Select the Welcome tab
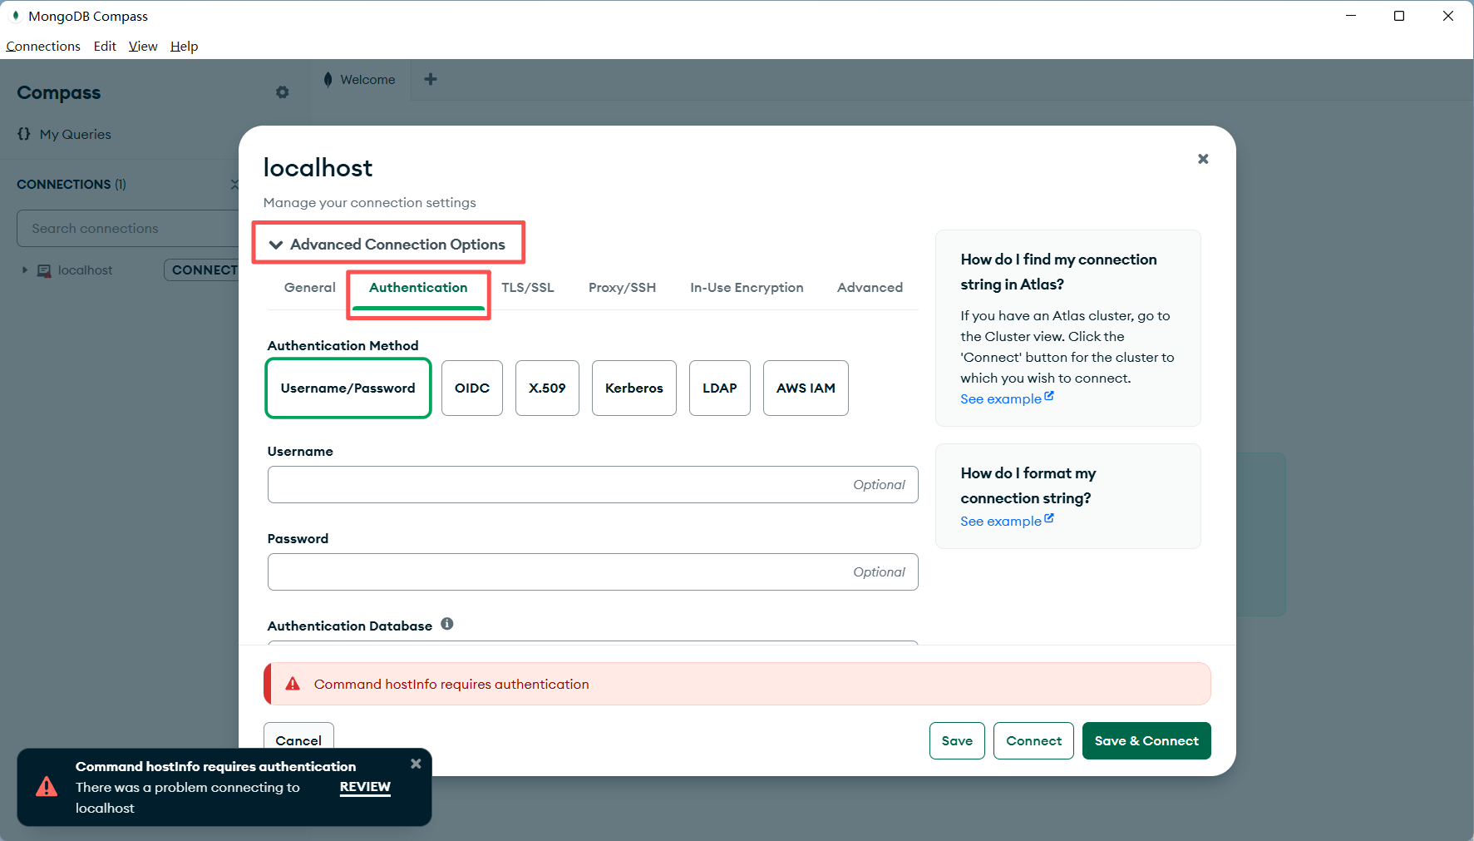The height and width of the screenshot is (841, 1474). coord(361,80)
